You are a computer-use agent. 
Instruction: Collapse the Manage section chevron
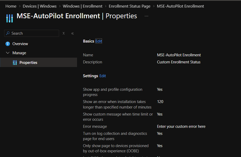click(x=8, y=53)
